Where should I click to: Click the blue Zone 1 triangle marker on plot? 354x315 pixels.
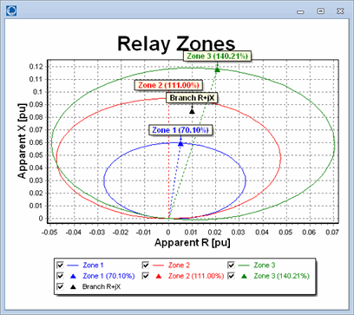tap(180, 143)
